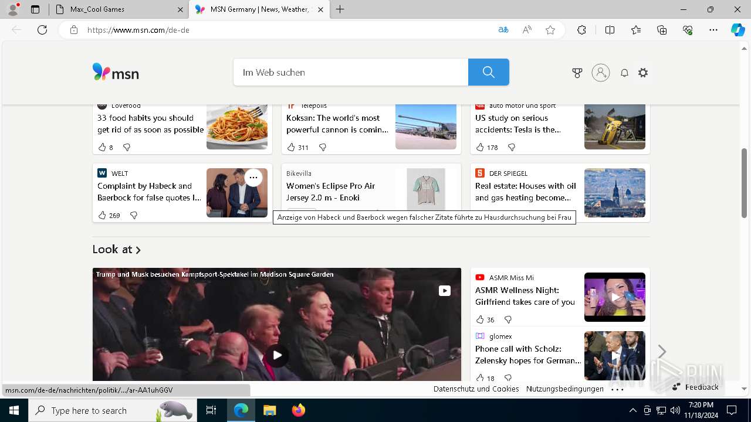Play the Trump and Musk video
The height and width of the screenshot is (422, 751).
click(277, 355)
